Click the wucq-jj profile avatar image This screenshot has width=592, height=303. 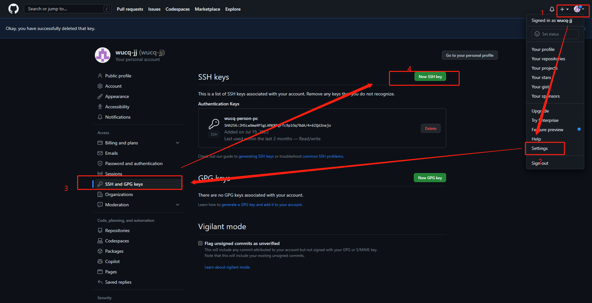click(103, 55)
